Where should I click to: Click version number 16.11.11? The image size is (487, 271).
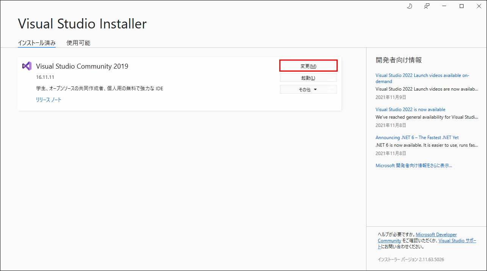pos(45,77)
